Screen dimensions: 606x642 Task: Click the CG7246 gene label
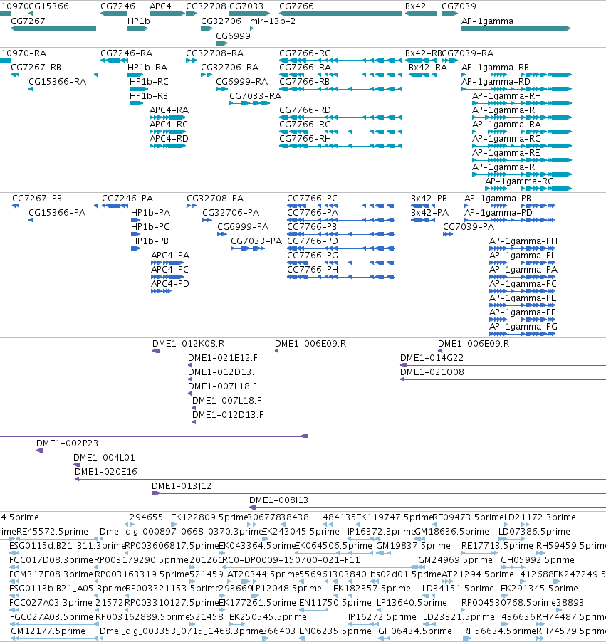(x=117, y=6)
